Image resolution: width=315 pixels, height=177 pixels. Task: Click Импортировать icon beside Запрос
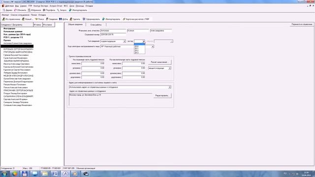[70, 10]
